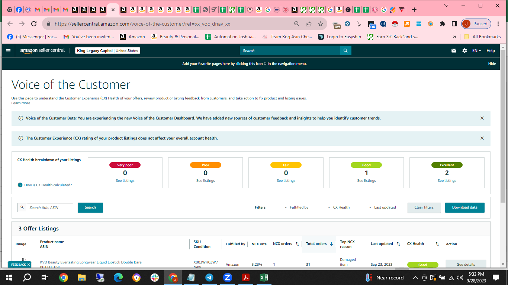Click the teal Search button beside the ASIN field
The height and width of the screenshot is (285, 508).
(90, 207)
